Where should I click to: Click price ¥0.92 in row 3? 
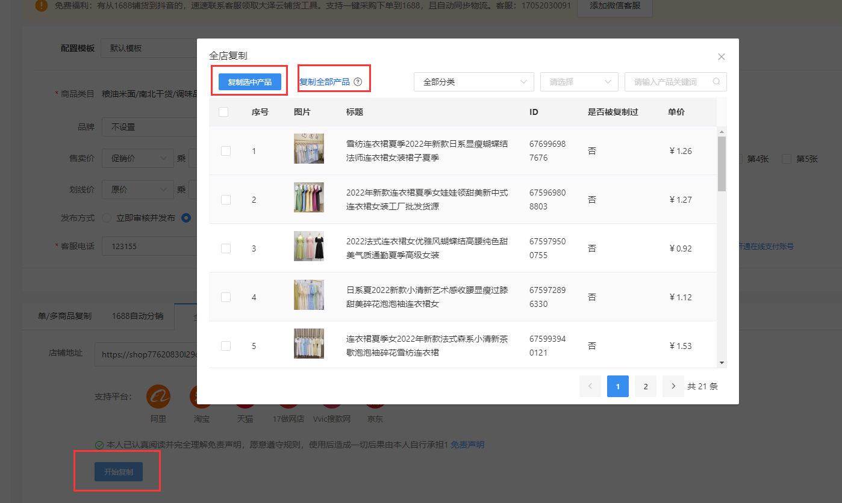680,248
